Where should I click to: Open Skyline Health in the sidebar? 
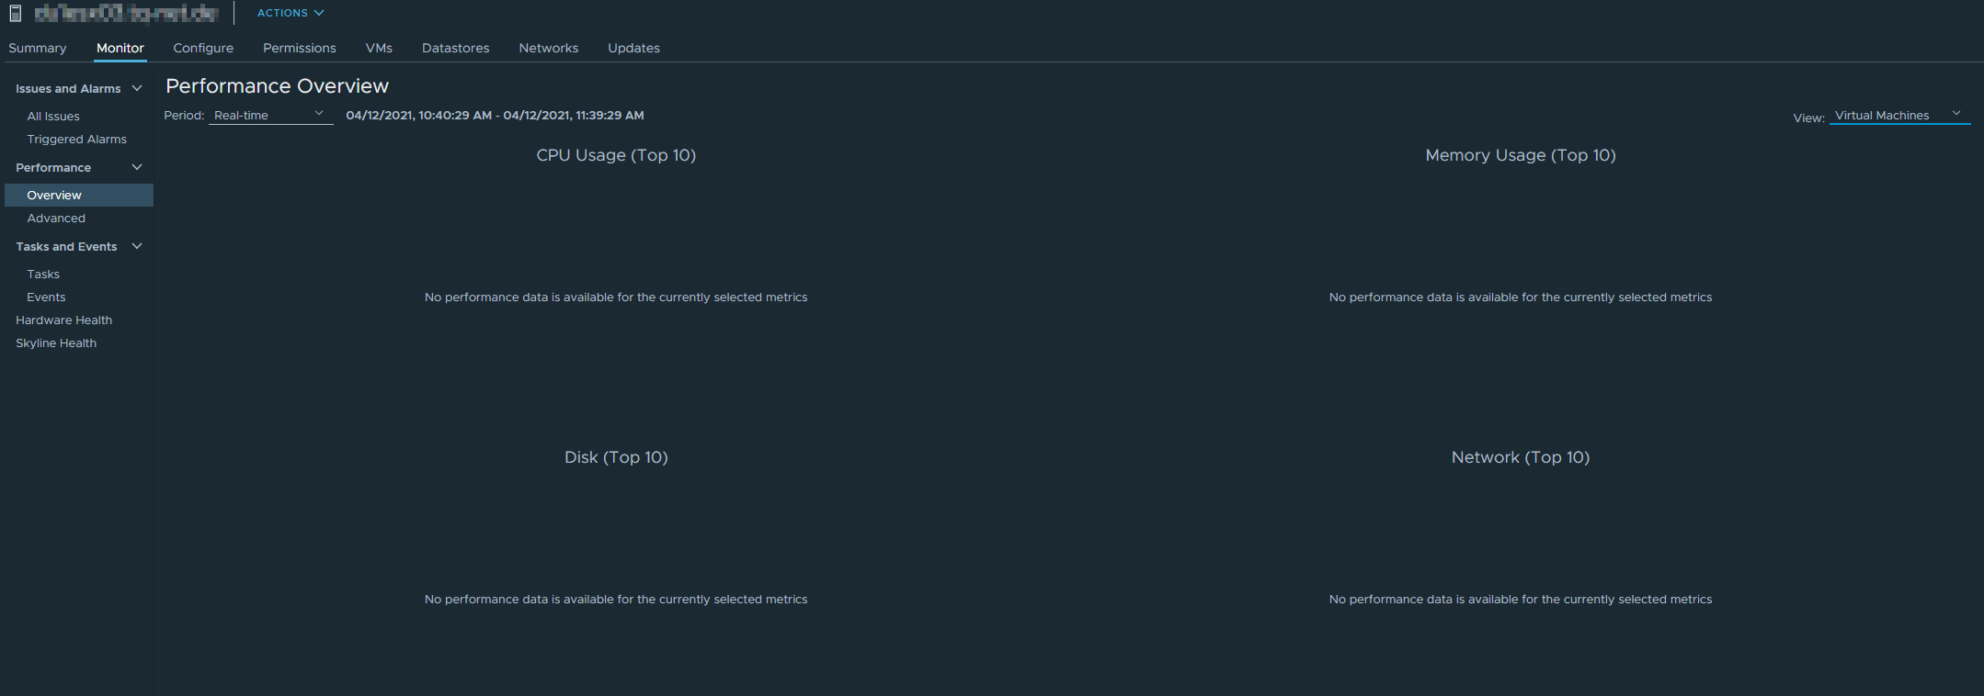(56, 343)
